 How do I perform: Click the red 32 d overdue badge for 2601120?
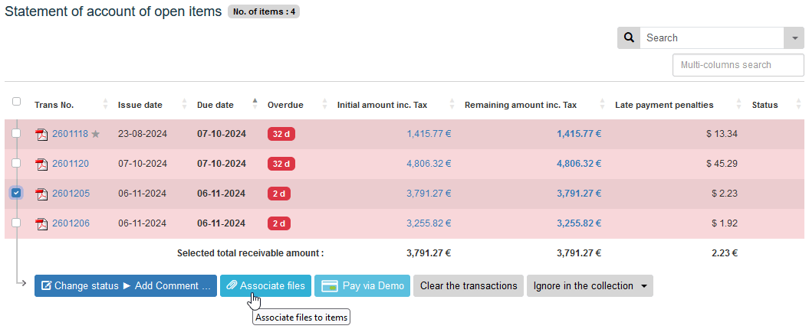point(281,164)
